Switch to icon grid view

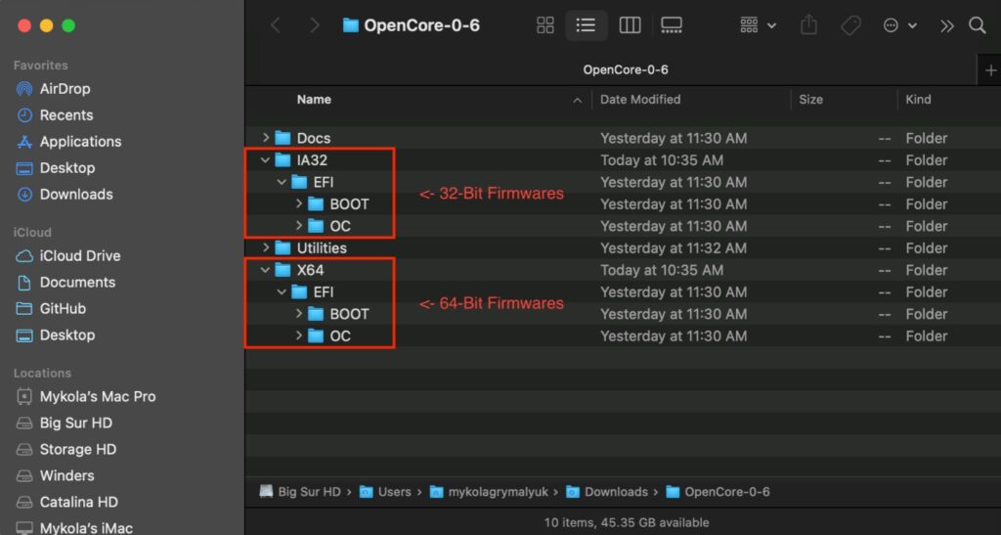[x=545, y=25]
